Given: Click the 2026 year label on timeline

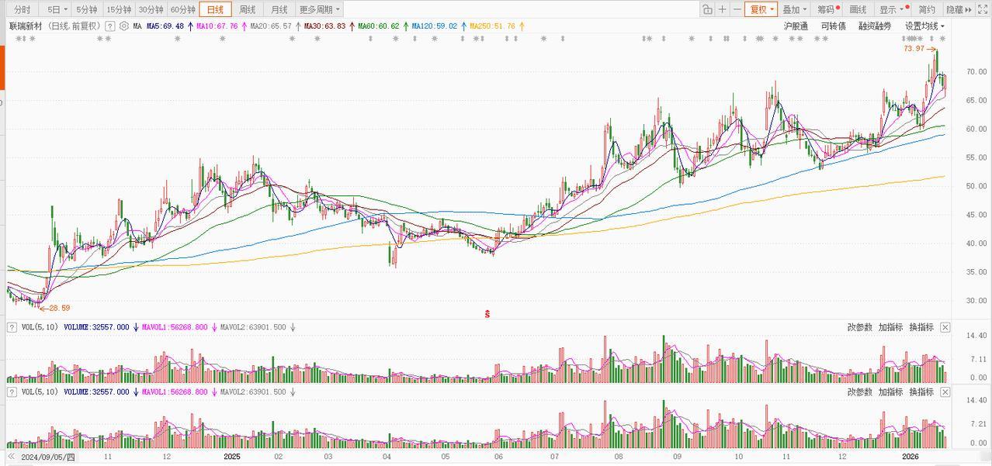Looking at the screenshot, I should click(910, 457).
